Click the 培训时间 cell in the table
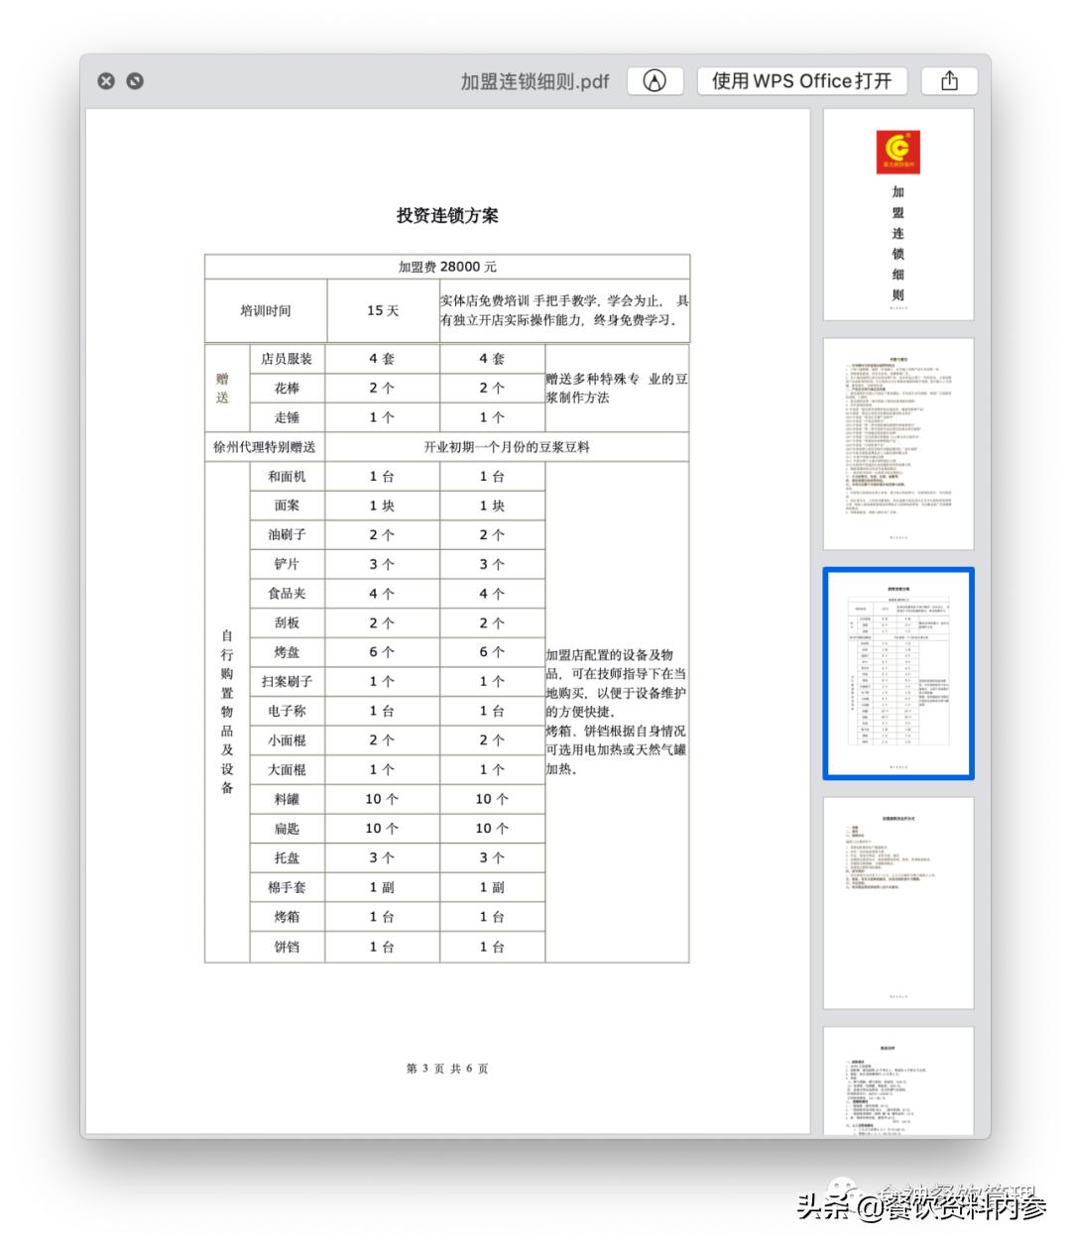This screenshot has width=1071, height=1245. [x=267, y=311]
